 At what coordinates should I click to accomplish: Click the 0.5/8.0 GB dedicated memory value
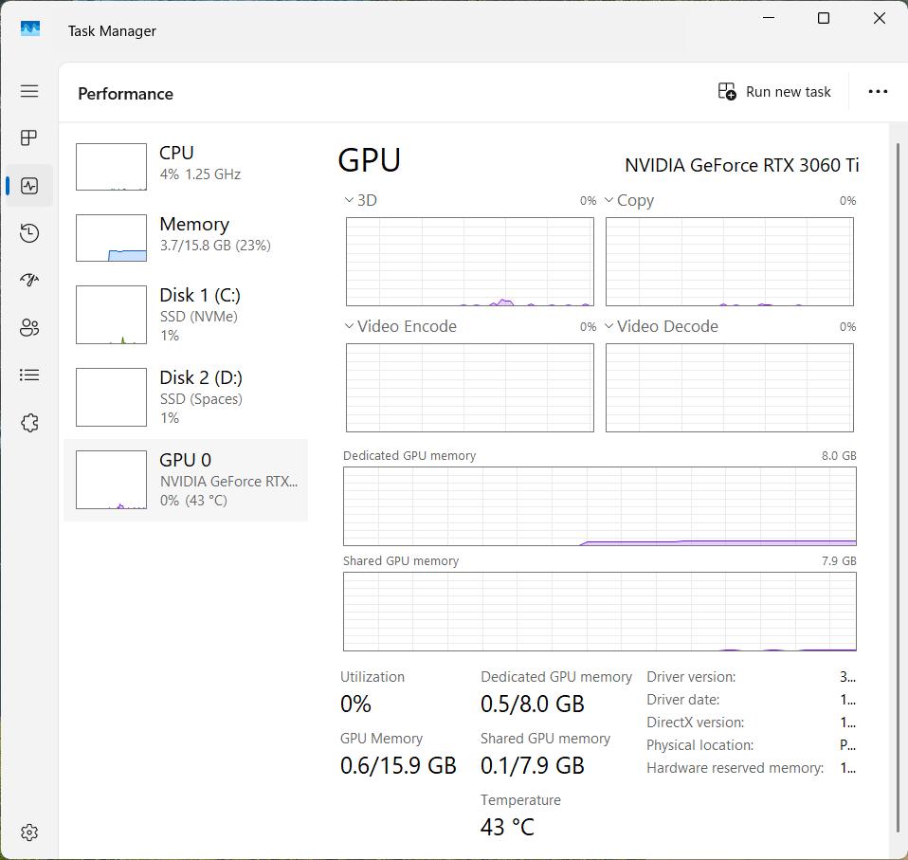[x=532, y=704]
